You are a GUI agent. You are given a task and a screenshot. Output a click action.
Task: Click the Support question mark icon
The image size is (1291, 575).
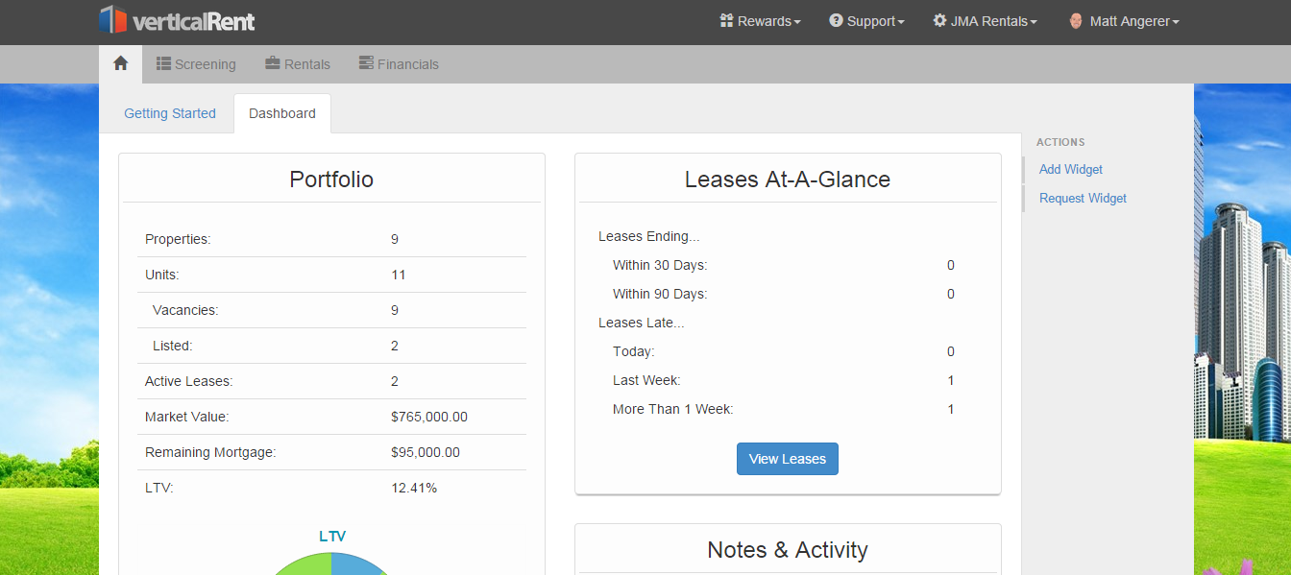[836, 20]
